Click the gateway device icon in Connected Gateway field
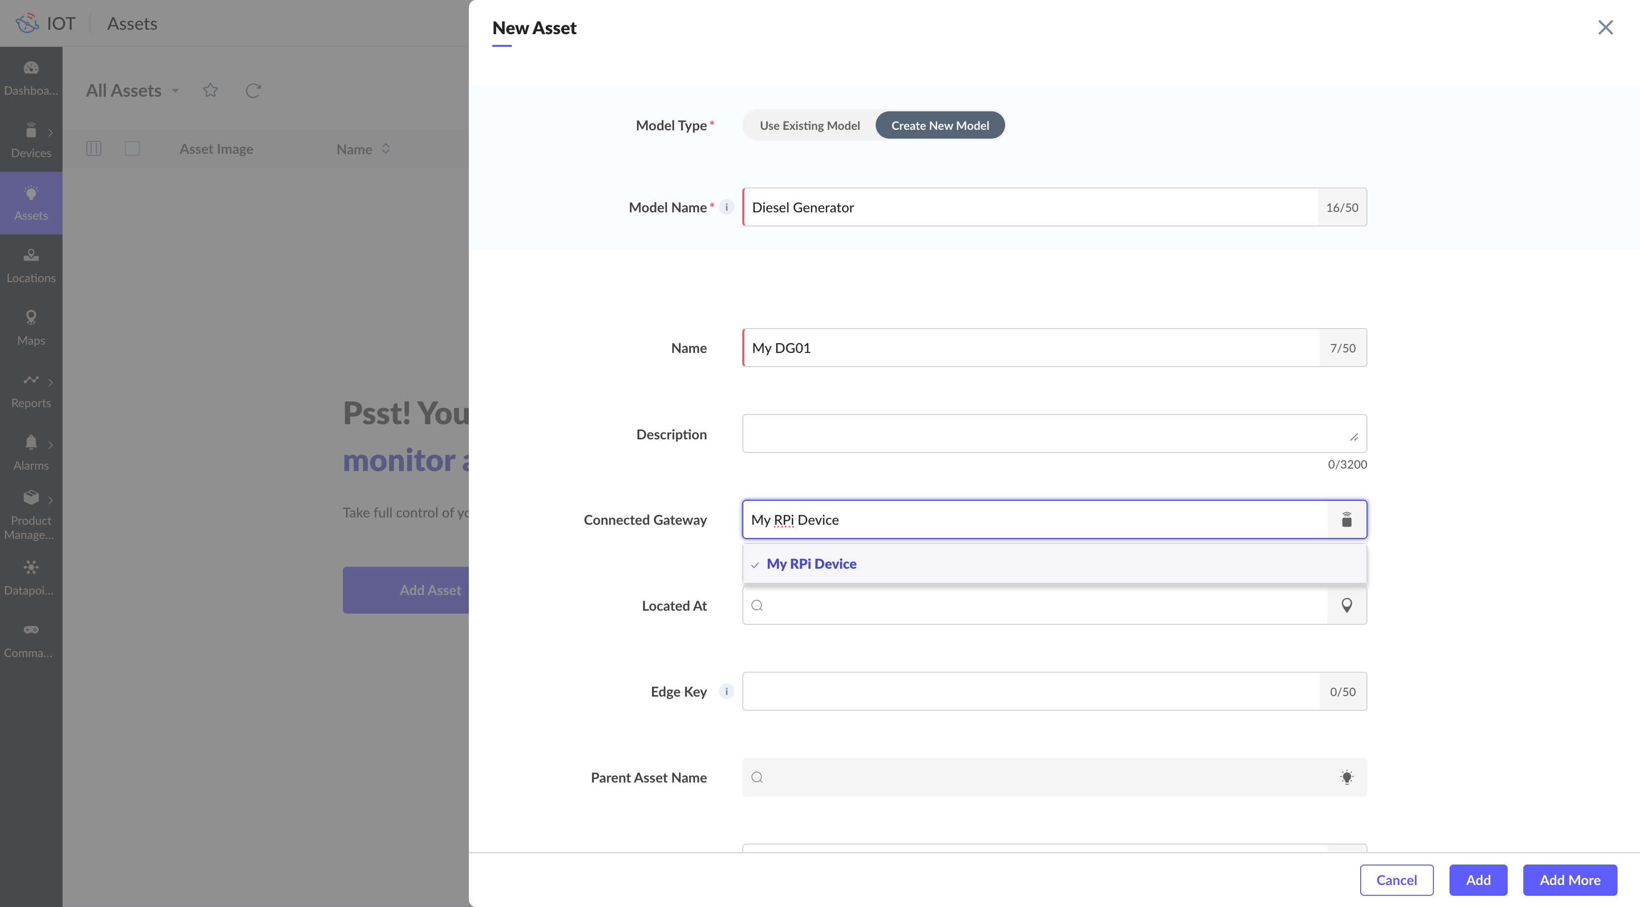1640x907 pixels. pos(1346,520)
